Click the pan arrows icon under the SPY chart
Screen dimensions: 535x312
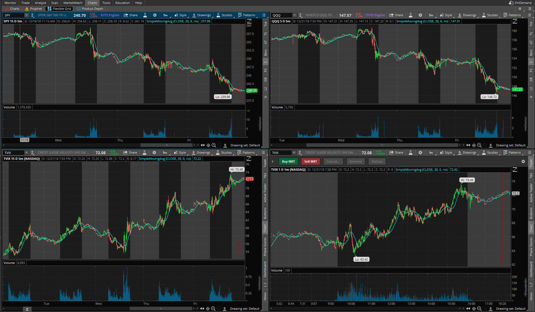203,145
